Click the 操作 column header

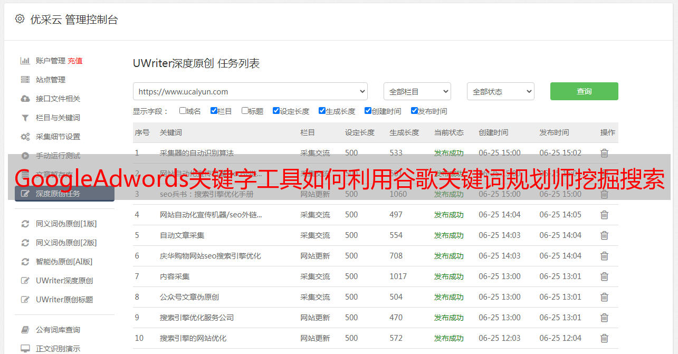coord(608,132)
